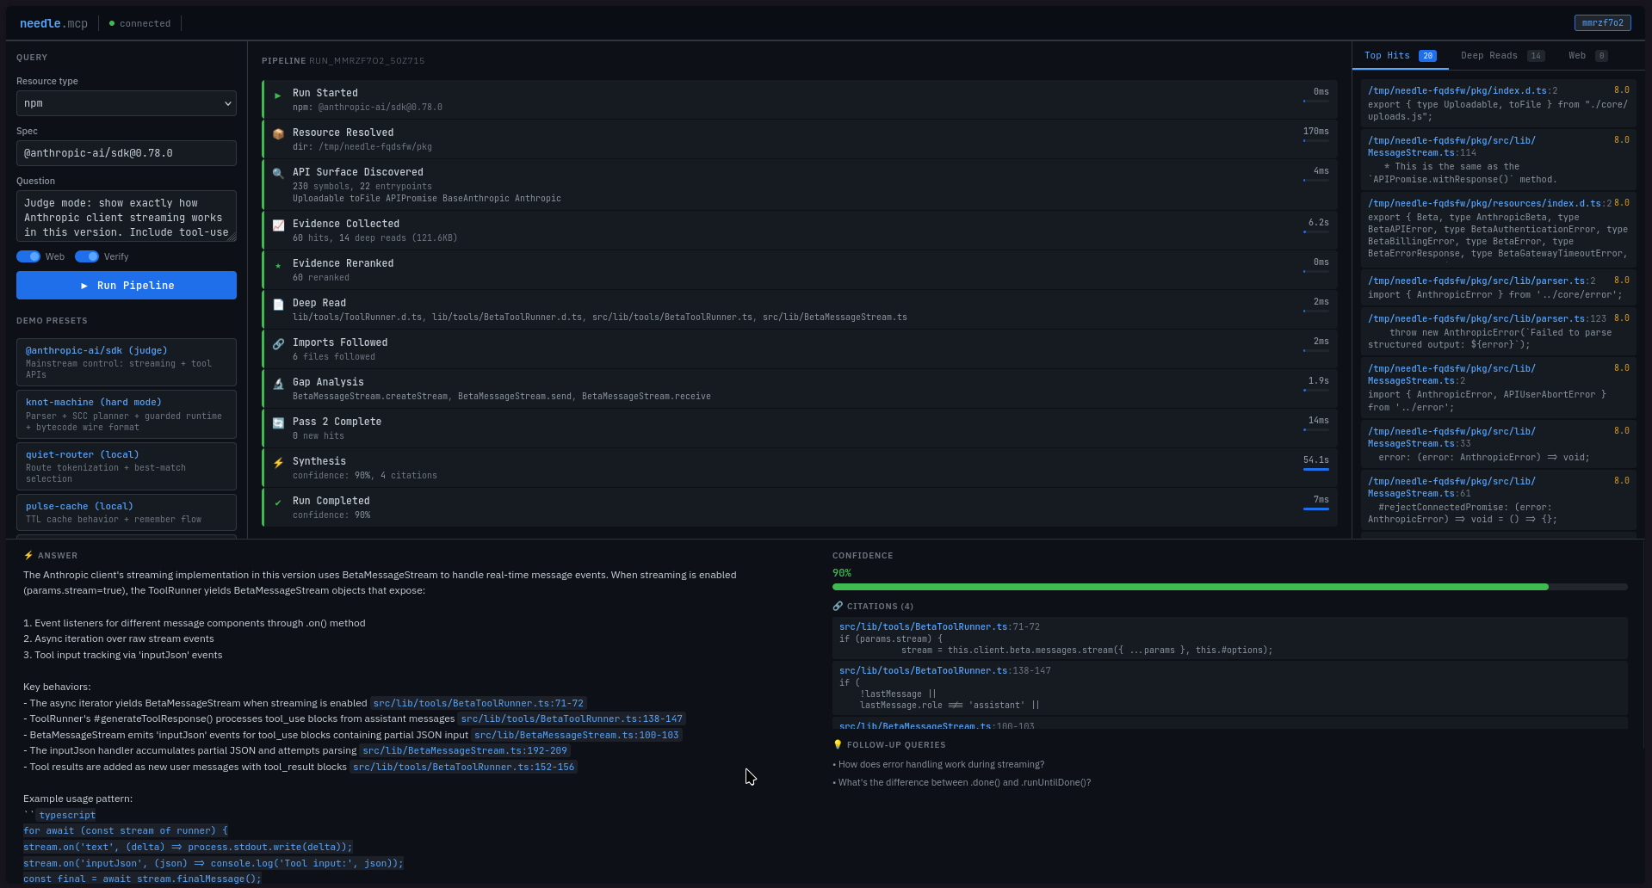Select the pulse-cache (local) preset
Screen dimensions: 1652x888
tap(127, 513)
